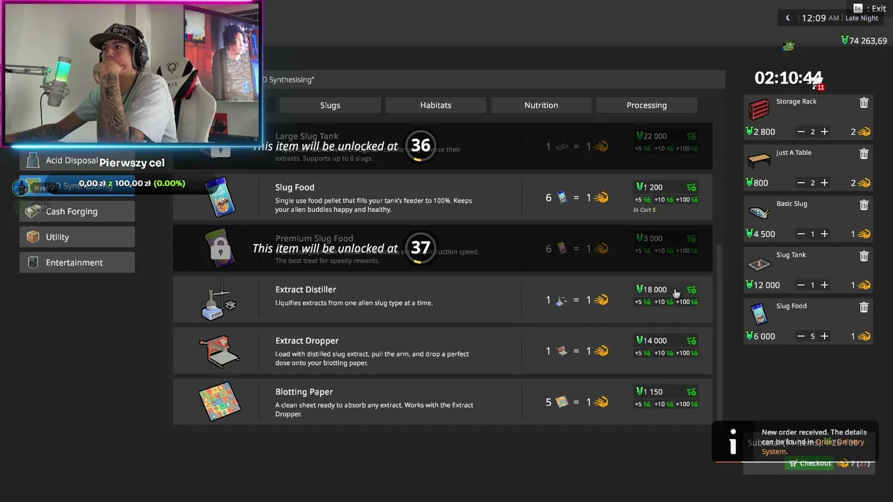Click the Extract Distiller product image
893x502 pixels.
coord(220,300)
